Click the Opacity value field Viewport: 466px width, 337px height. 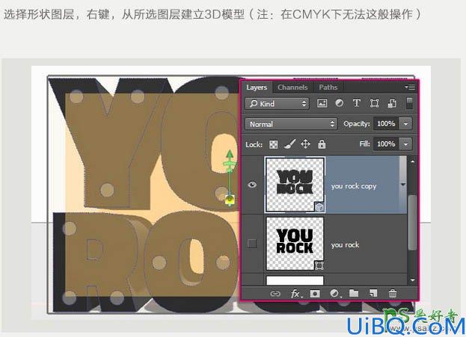[x=386, y=123]
